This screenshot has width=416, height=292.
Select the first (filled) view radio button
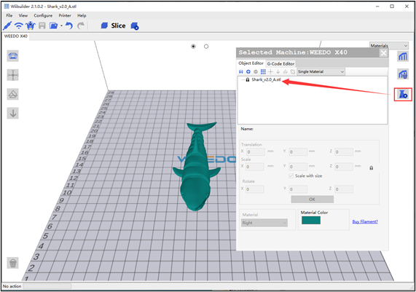[193, 47]
